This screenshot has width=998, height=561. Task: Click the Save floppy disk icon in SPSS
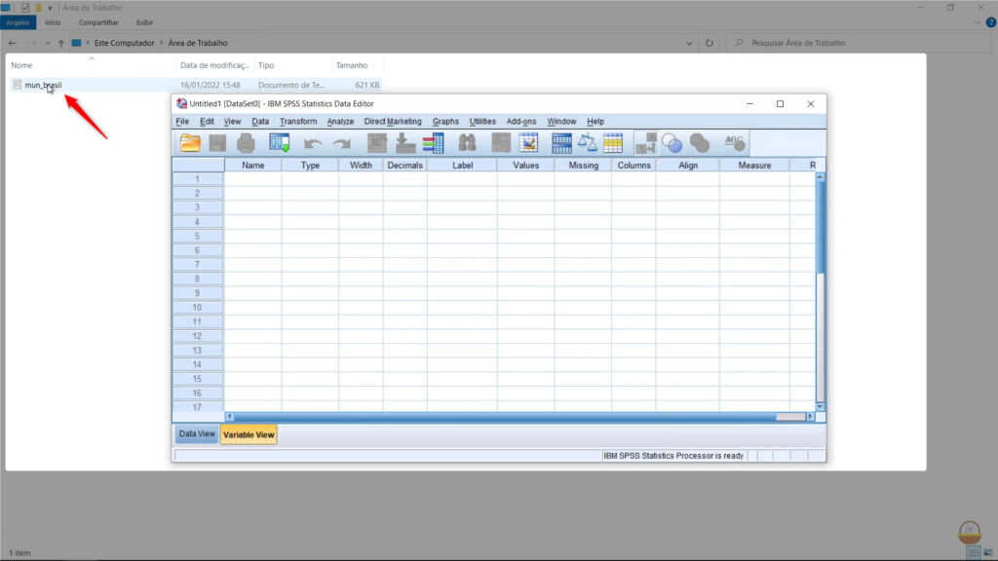point(217,143)
